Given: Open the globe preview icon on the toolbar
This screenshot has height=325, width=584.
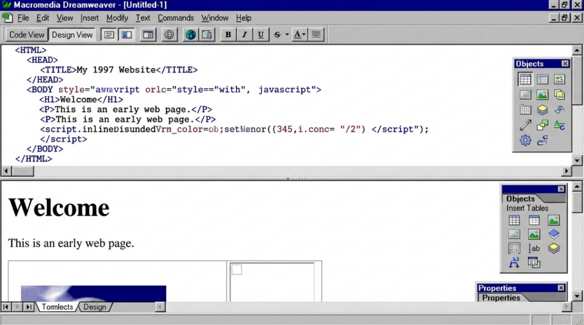Looking at the screenshot, I should coord(190,34).
